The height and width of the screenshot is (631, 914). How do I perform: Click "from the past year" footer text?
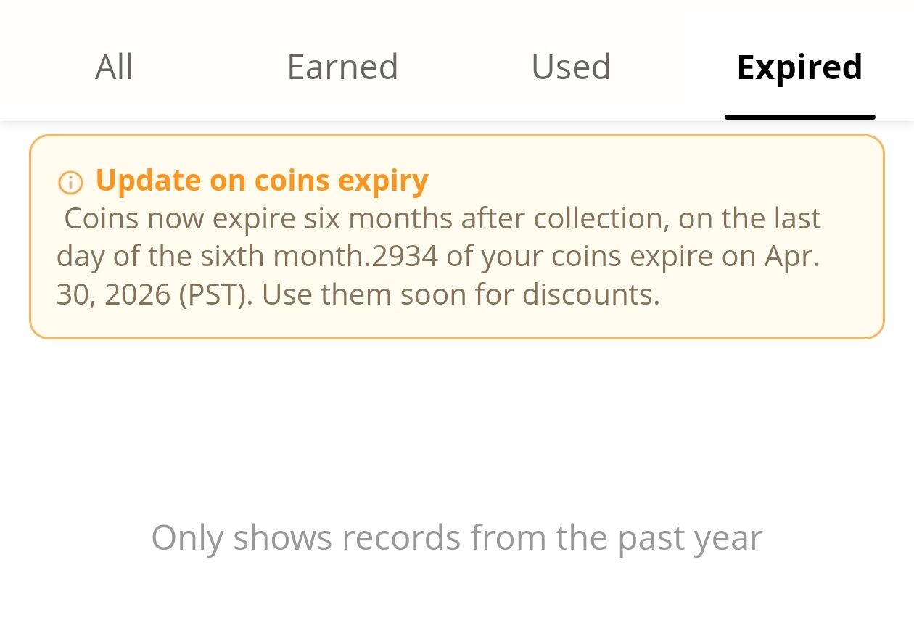[616, 538]
